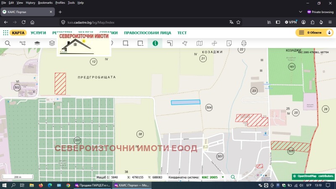Switch input language БГР in tray
This screenshot has height=189, width=336.
[309, 185]
